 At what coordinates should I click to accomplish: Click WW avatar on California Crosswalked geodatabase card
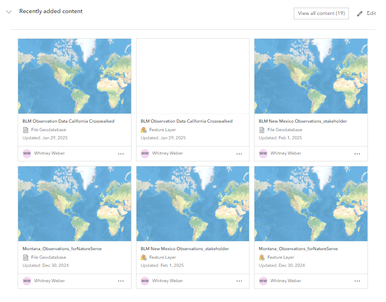(x=27, y=153)
